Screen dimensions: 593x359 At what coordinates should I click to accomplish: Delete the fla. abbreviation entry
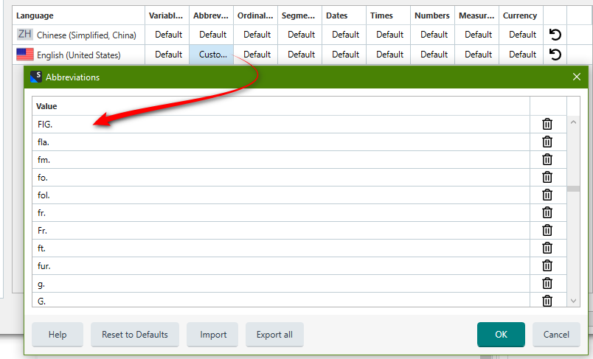[x=547, y=142]
